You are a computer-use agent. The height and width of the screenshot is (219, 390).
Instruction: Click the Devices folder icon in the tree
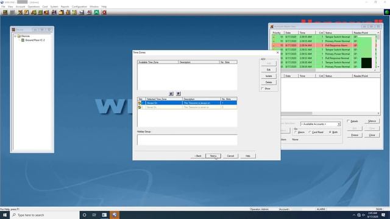click(19, 36)
